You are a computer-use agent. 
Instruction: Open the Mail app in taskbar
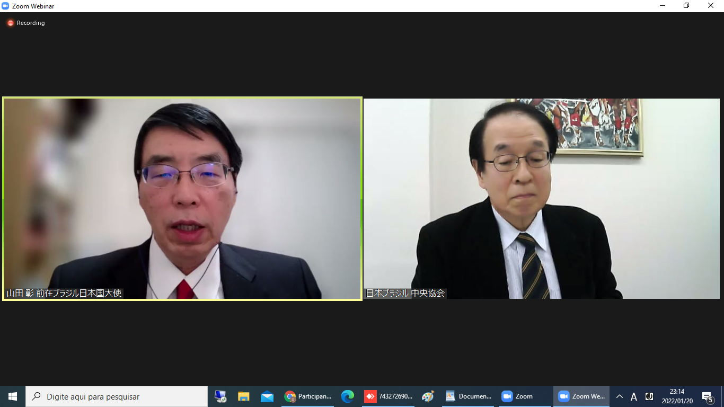[267, 396]
